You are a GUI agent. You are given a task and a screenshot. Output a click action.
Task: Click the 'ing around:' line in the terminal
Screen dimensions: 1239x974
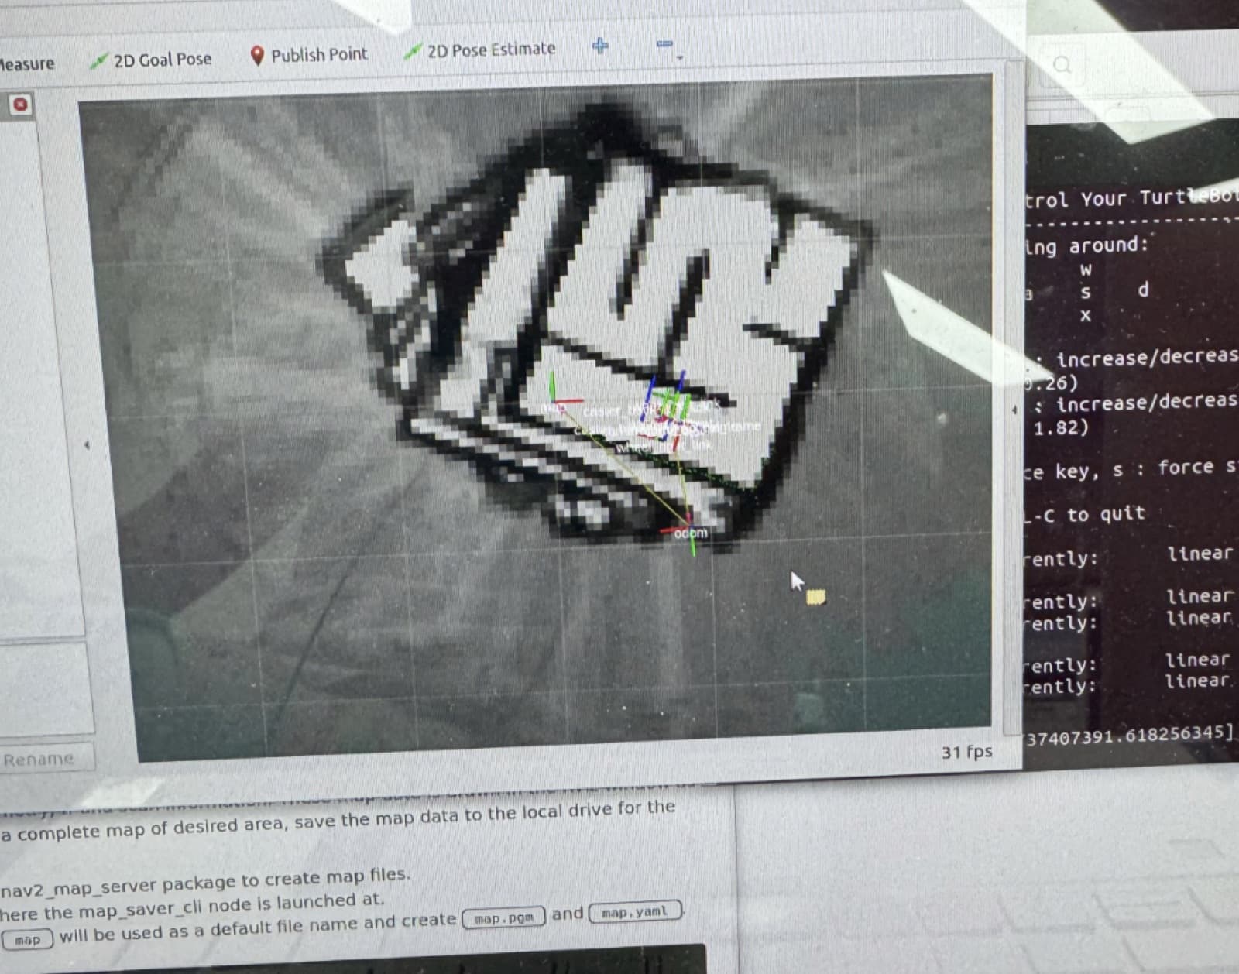pos(1086,246)
